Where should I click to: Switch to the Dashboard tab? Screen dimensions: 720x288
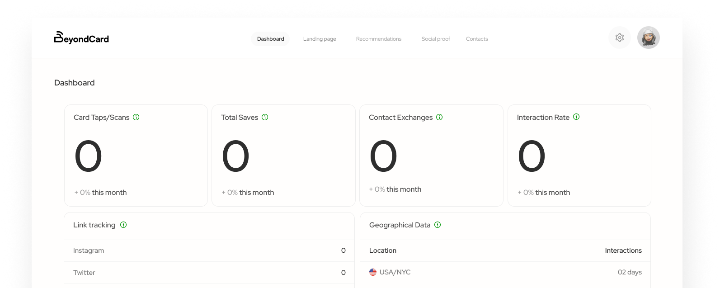[270, 39]
